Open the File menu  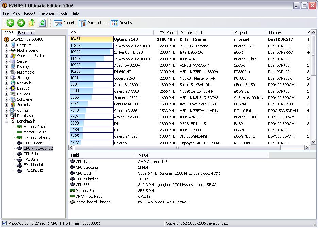point(6,13)
